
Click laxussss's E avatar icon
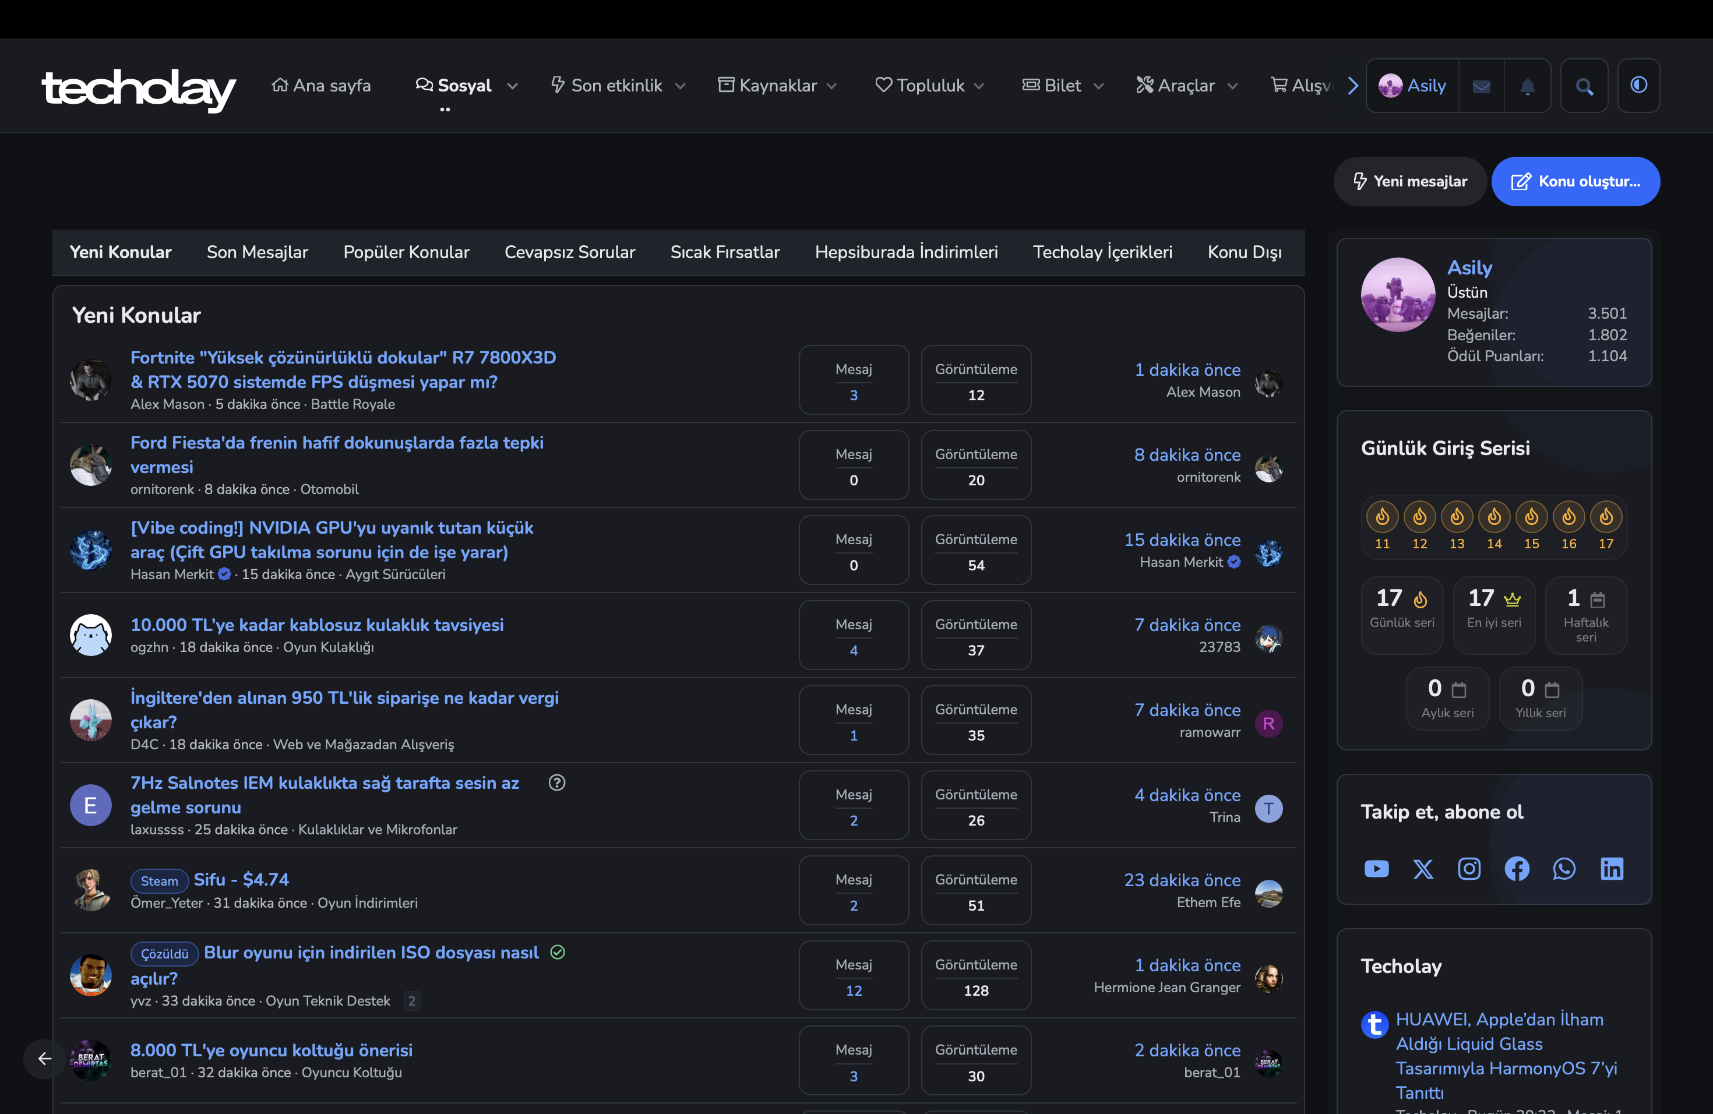(91, 805)
